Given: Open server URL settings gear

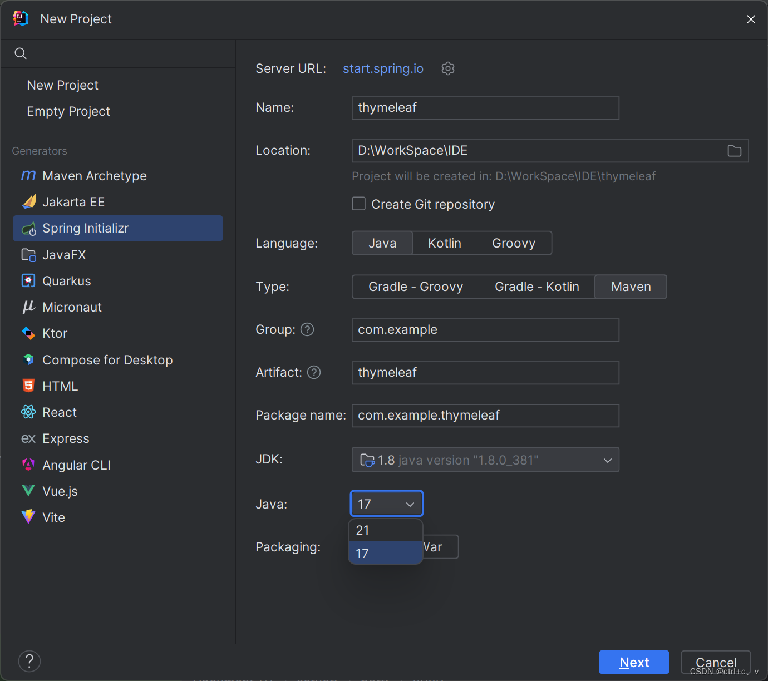Looking at the screenshot, I should [448, 68].
